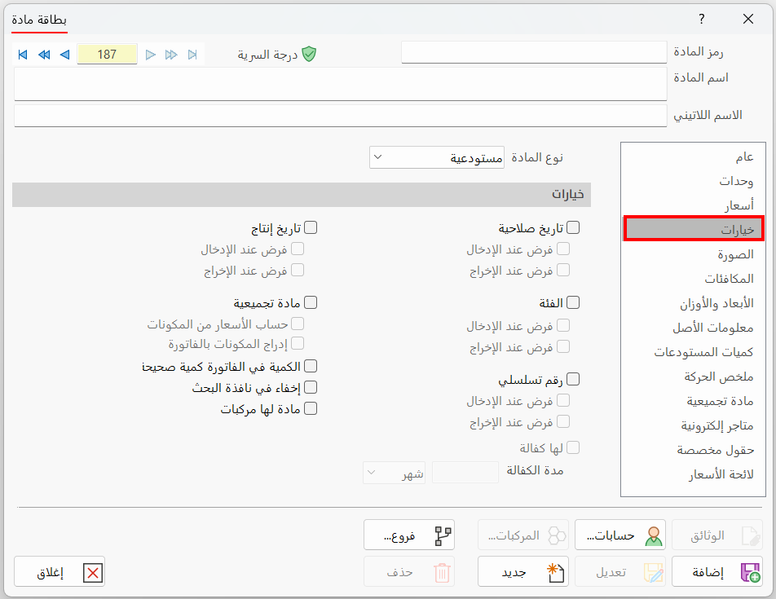This screenshot has width=776, height=599.
Task: Select the متاجر إلكترونية tab
Action: click(x=693, y=425)
